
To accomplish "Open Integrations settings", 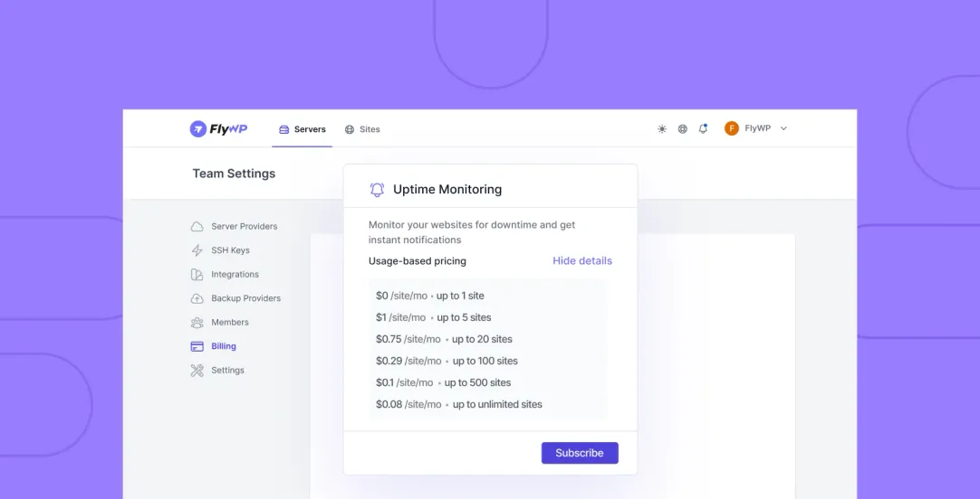I will click(x=225, y=275).
